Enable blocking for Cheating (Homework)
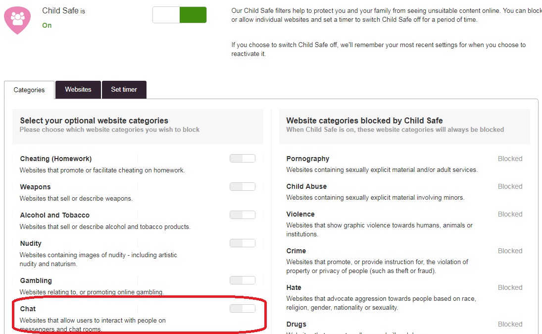The height and width of the screenshot is (334, 542). pos(243,158)
